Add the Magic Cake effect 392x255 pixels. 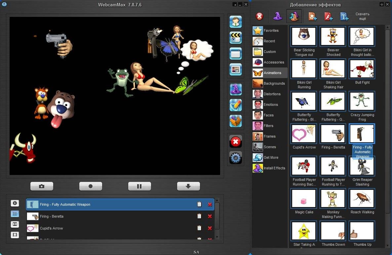pos(304,198)
